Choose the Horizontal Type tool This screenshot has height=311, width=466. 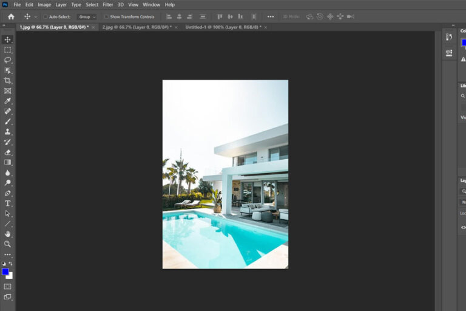click(8, 203)
